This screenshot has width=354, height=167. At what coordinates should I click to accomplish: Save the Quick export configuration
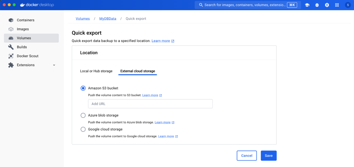(269, 155)
